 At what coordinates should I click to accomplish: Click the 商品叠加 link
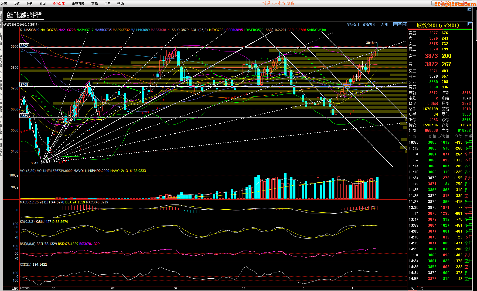[x=353, y=25]
